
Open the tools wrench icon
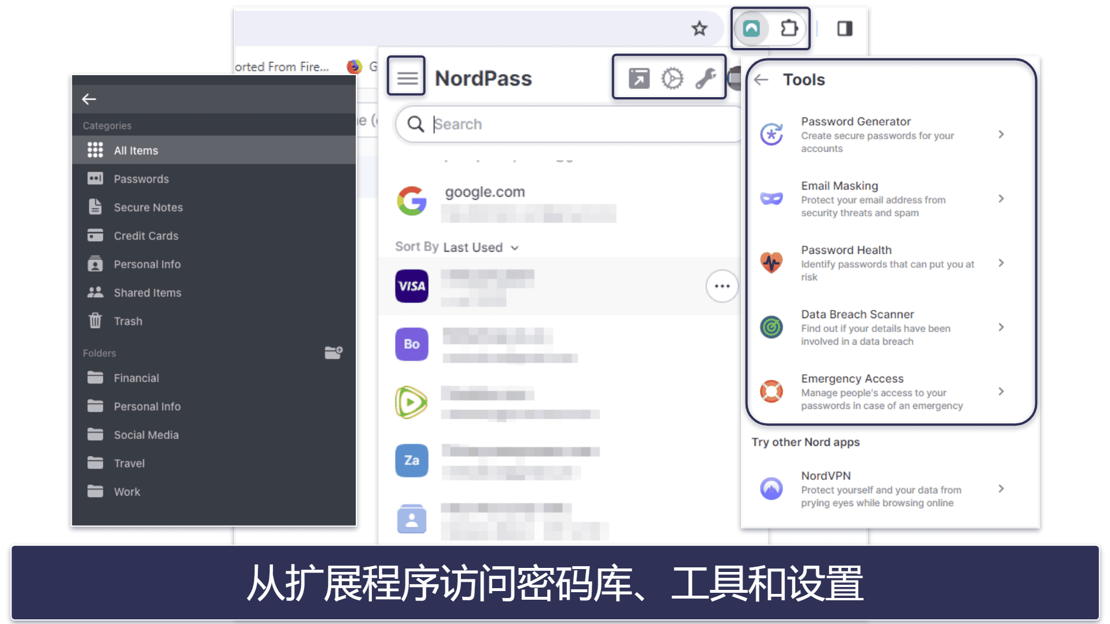tap(706, 78)
